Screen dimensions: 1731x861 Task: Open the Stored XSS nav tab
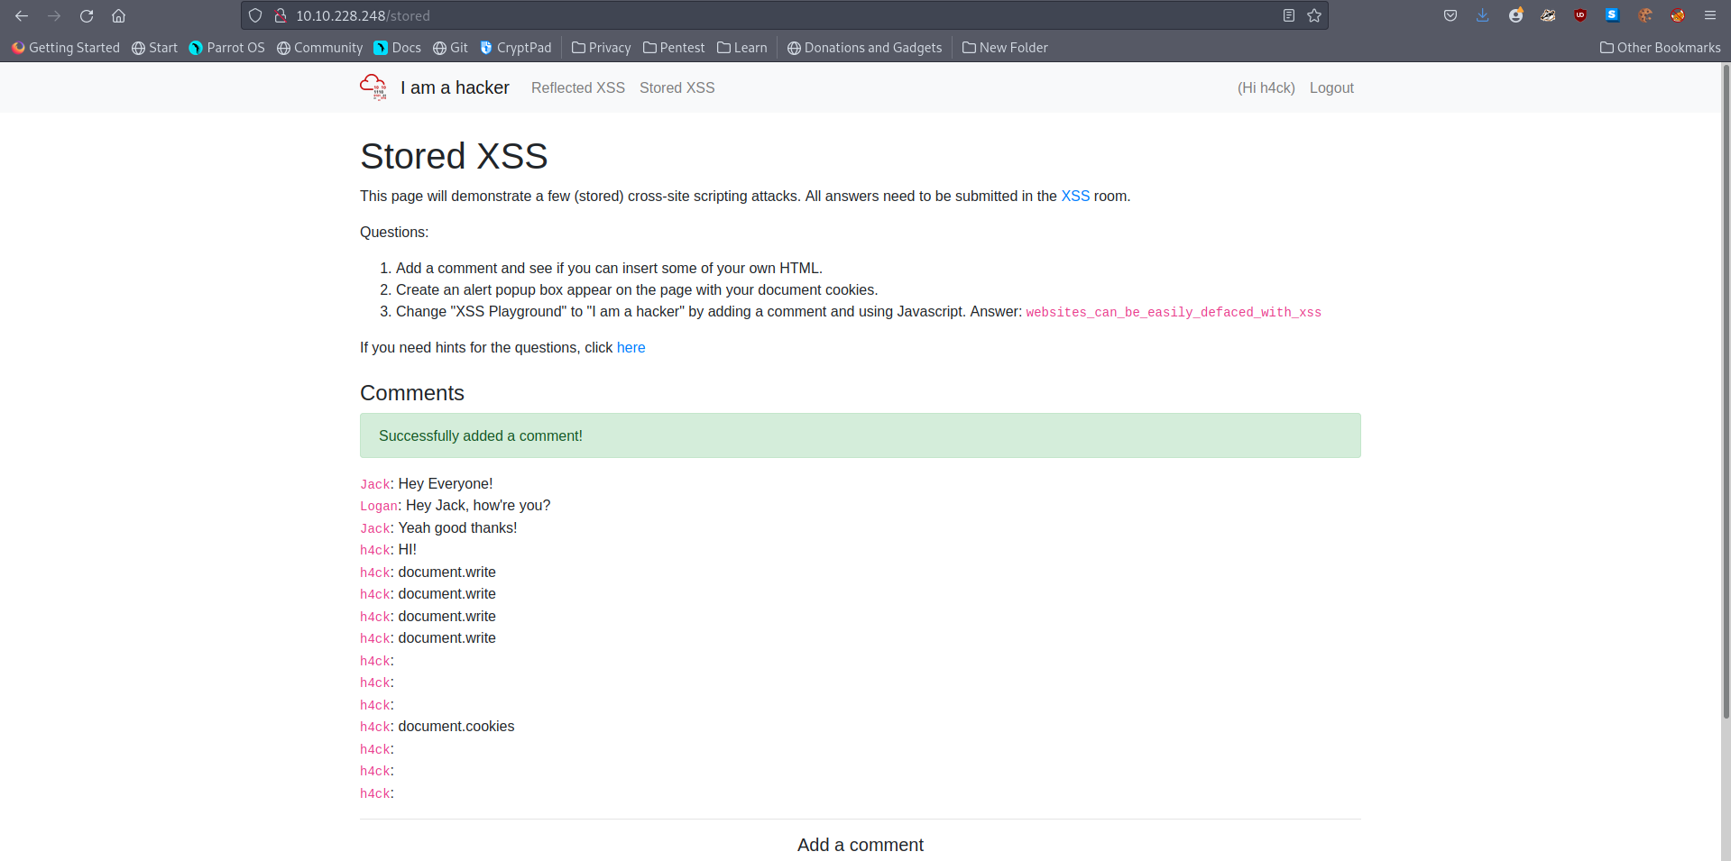point(677,87)
